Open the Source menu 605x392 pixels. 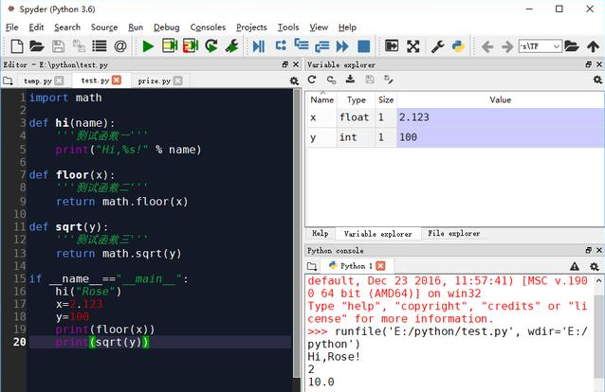pos(104,27)
